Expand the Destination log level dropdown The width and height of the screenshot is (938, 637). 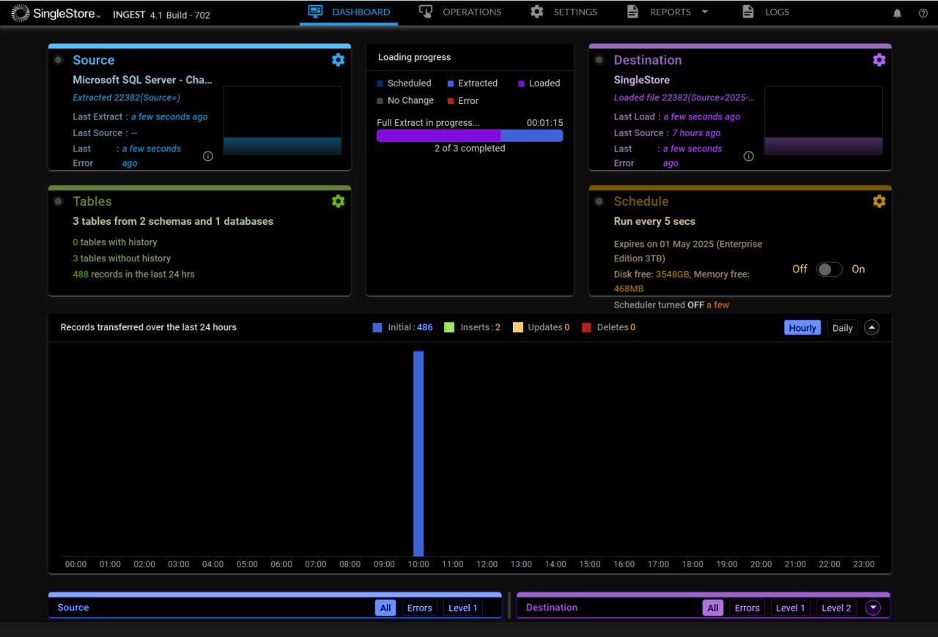tap(873, 608)
